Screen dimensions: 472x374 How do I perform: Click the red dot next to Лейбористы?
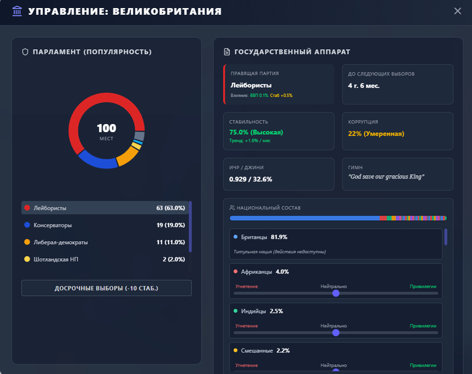(27, 208)
